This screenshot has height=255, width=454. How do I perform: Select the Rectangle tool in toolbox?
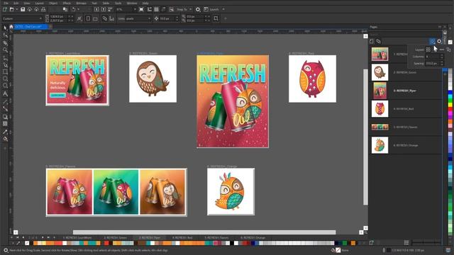point(5,72)
